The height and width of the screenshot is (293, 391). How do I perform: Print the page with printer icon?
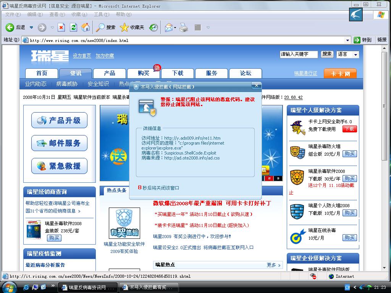[184, 27]
